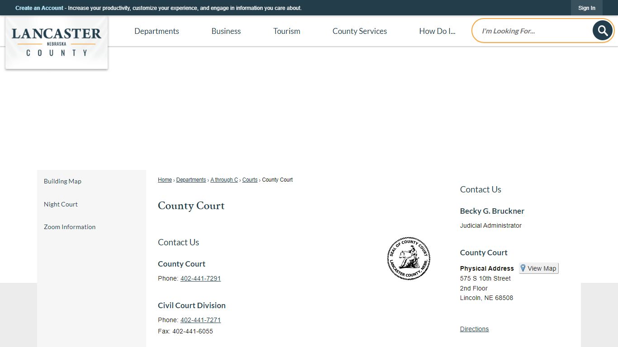Go to Courts in the breadcrumb
618x347 pixels.
coord(250,180)
